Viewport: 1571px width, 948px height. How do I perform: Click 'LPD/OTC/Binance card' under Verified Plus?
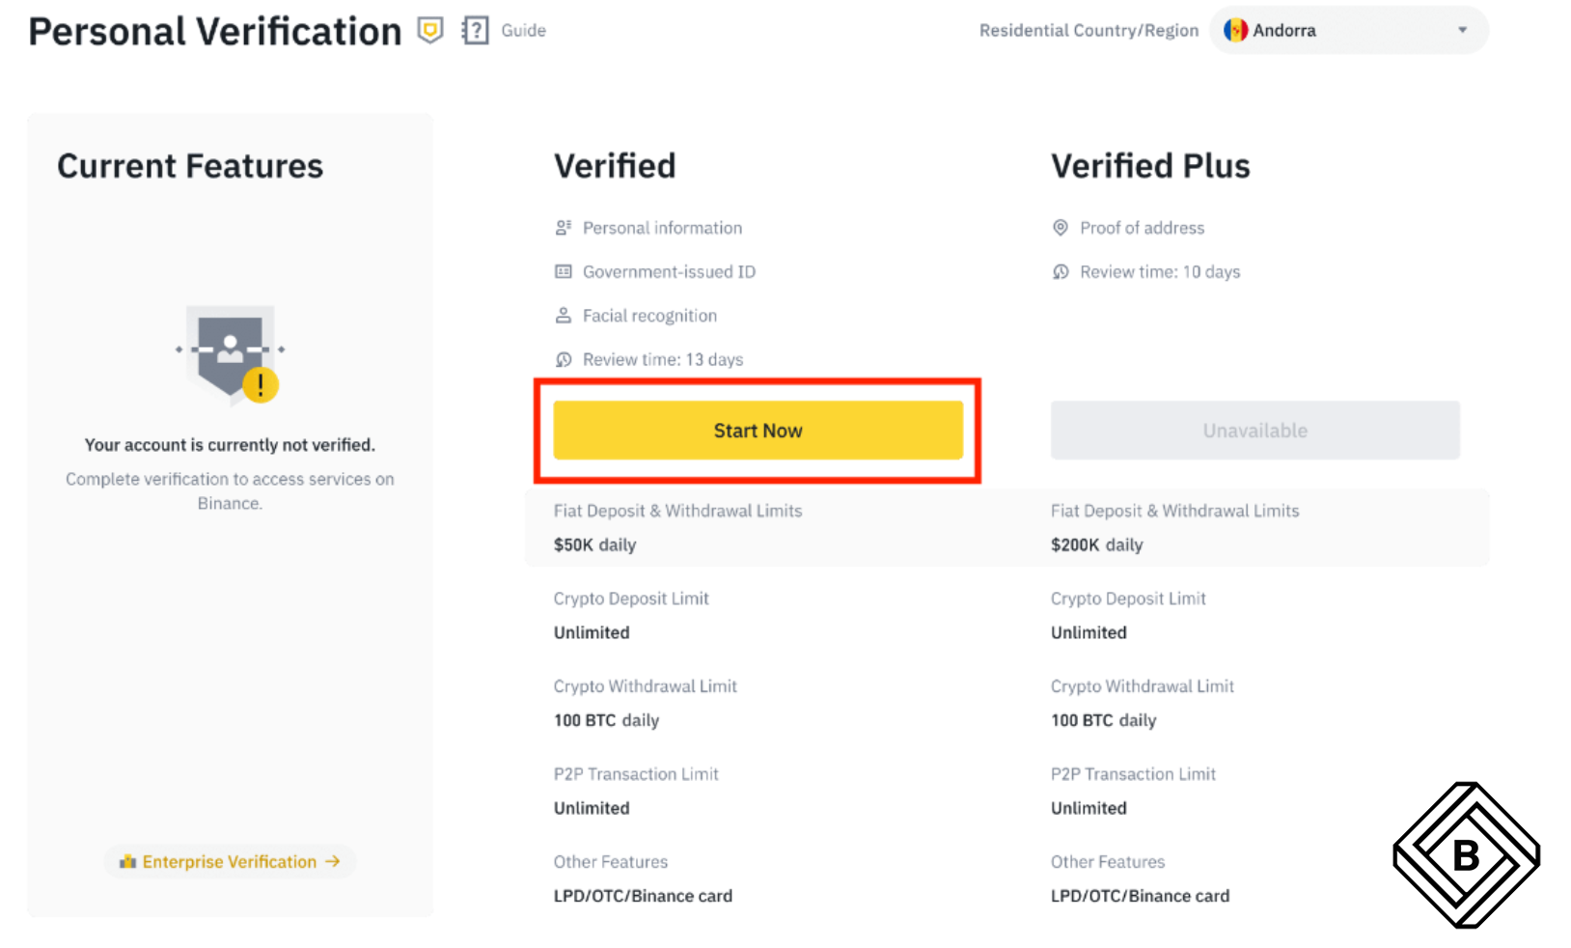coord(1140,896)
